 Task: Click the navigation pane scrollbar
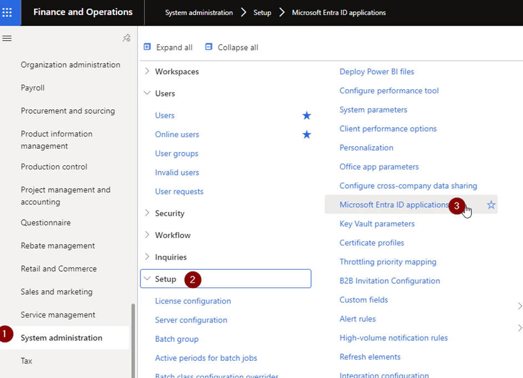tap(133, 341)
